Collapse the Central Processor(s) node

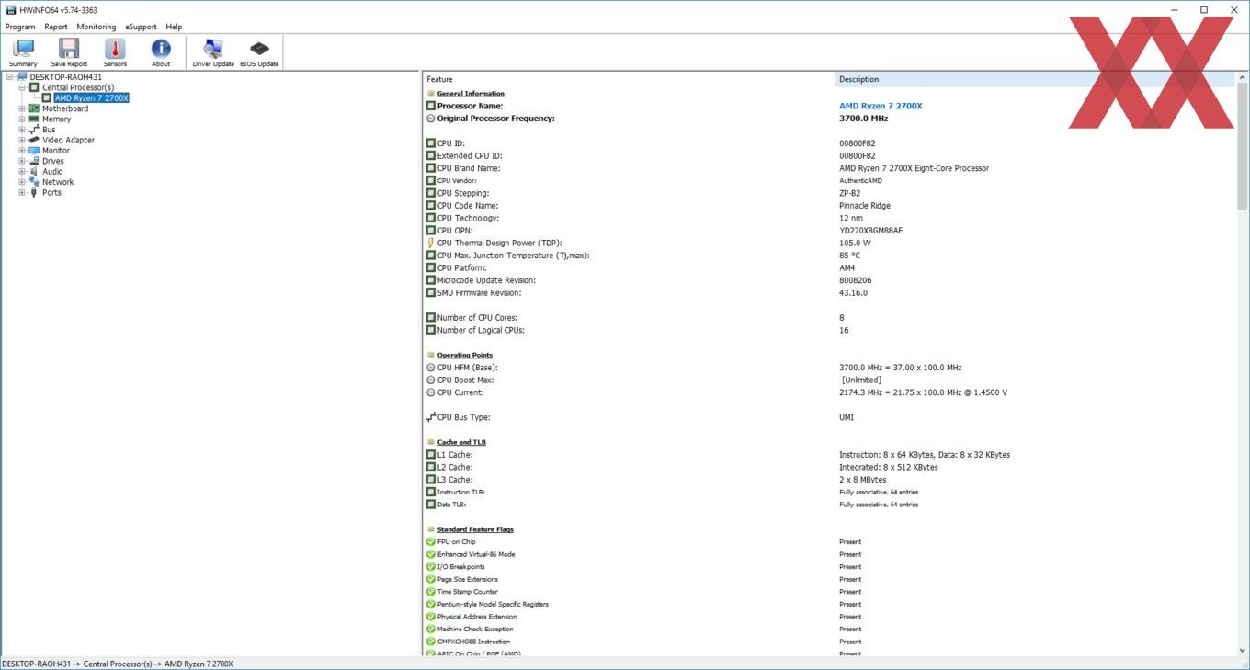tap(22, 87)
